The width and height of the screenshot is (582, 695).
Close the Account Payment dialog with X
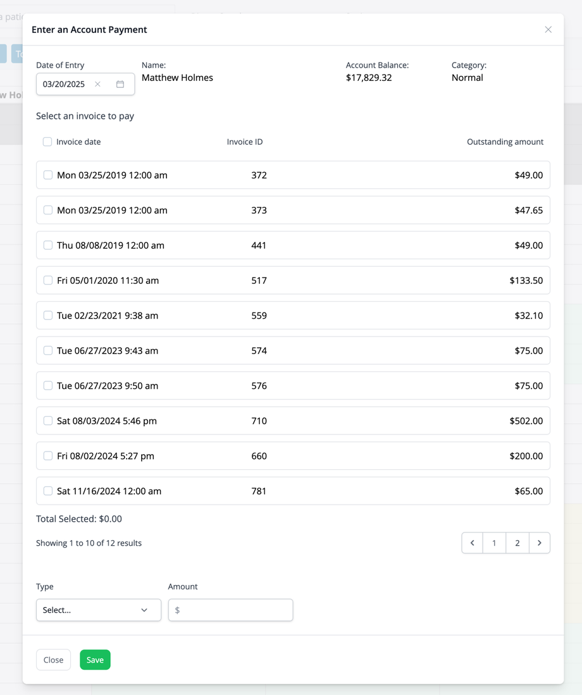pos(548,30)
